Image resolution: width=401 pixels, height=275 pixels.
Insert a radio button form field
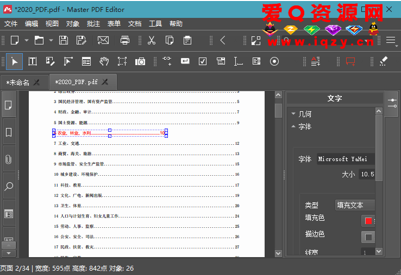click(274, 61)
